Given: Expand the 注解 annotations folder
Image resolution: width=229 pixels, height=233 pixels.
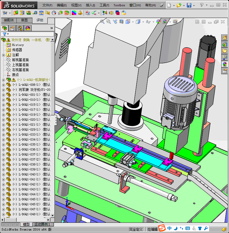Looking at the screenshot, I should [x=3, y=55].
